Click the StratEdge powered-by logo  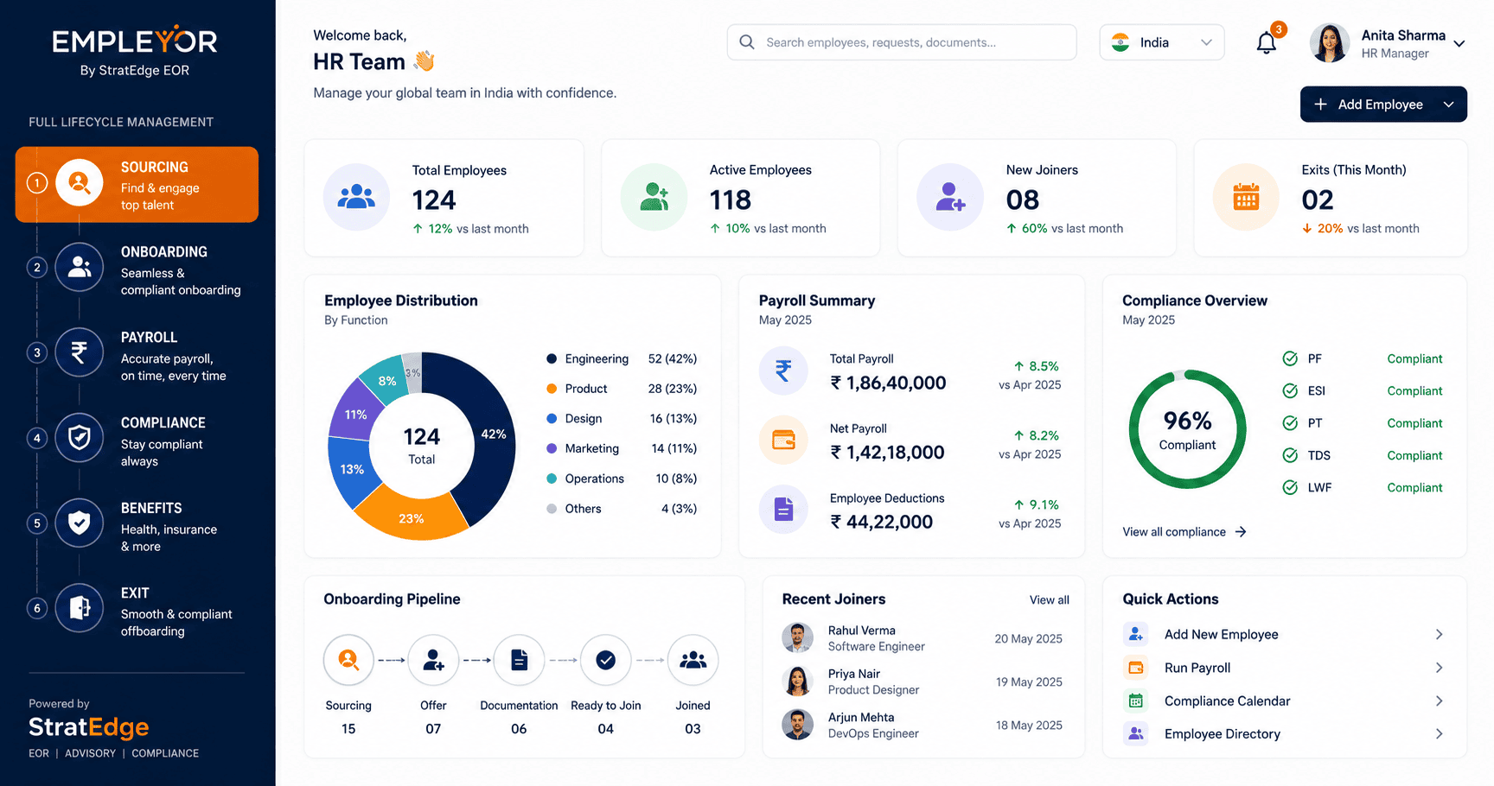(x=88, y=727)
